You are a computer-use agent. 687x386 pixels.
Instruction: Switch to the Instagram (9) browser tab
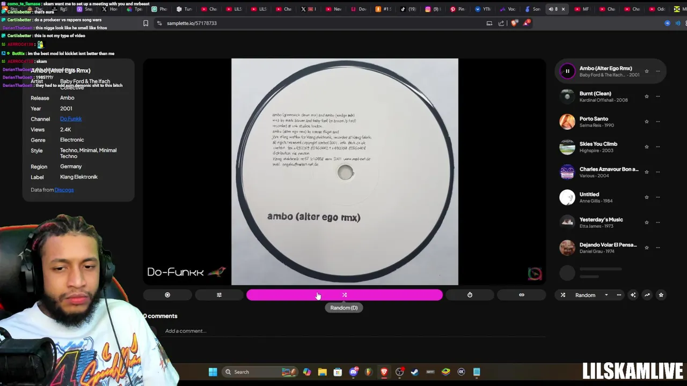[433, 9]
